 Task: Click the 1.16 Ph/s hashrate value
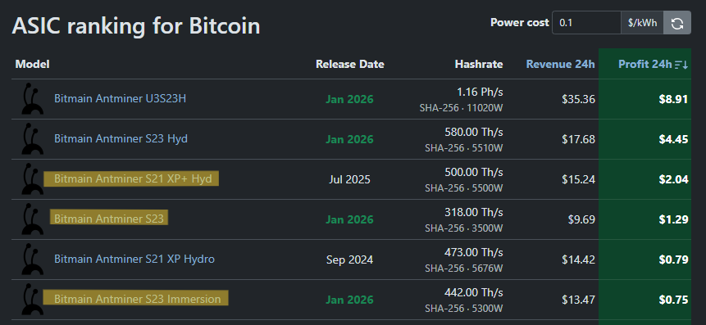(480, 93)
